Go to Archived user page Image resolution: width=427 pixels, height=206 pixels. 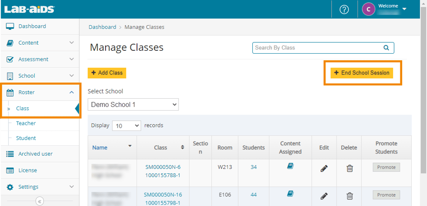click(35, 154)
